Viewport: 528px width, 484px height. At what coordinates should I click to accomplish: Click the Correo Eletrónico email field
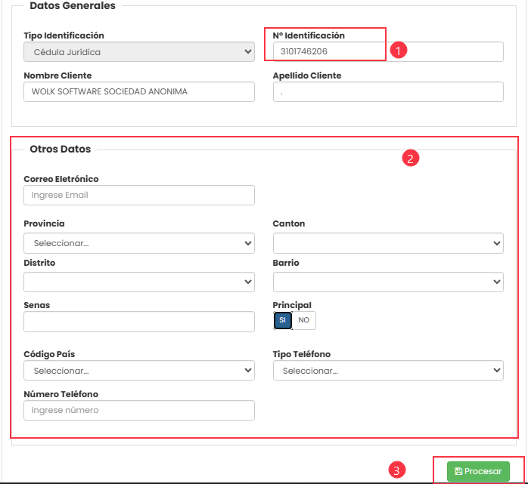pos(139,195)
